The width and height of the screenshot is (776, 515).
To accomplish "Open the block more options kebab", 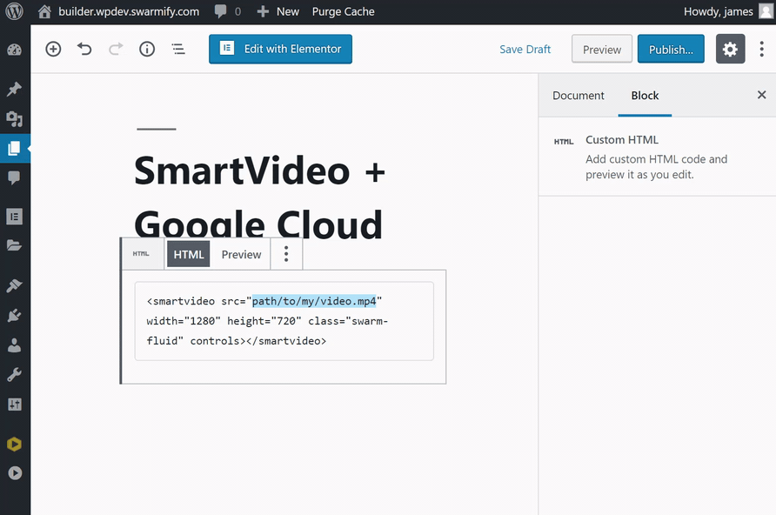I will pyautogui.click(x=286, y=254).
